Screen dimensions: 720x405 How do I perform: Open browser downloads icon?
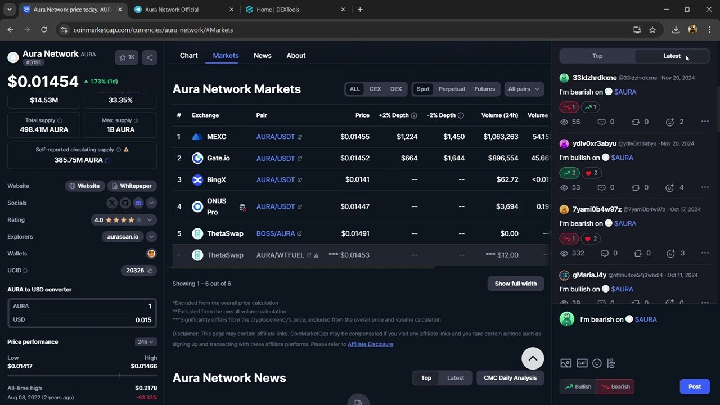[x=676, y=30]
